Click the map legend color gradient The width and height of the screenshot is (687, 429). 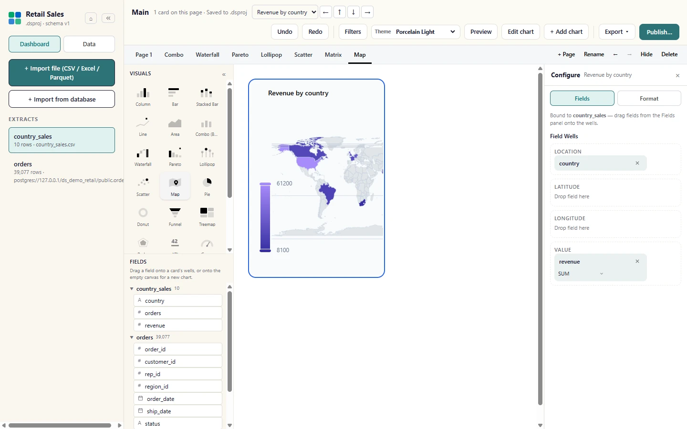265,217
